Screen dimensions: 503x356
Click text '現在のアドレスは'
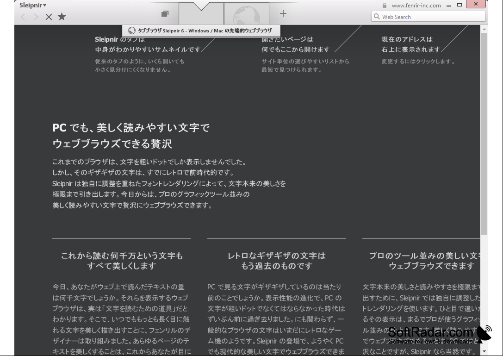click(407, 39)
